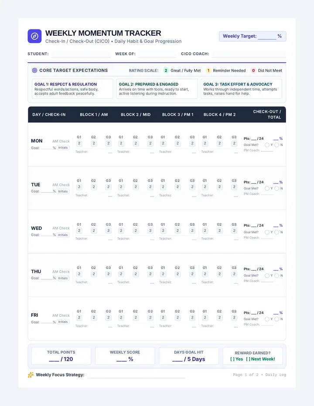Select N for Thursday Goal Met

[x=276, y=276]
